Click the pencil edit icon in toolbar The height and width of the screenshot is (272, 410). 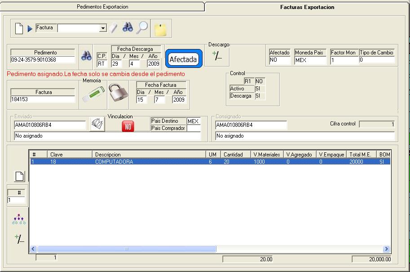pyautogui.click(x=114, y=28)
